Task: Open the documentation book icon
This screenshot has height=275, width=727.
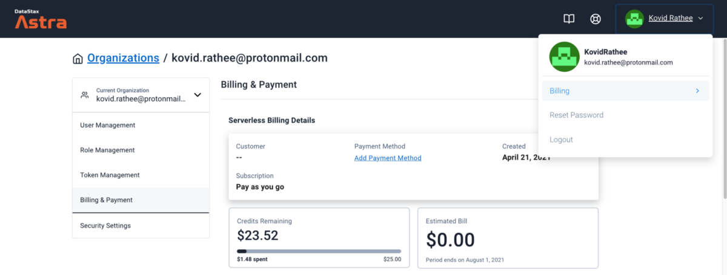Action: [x=569, y=19]
